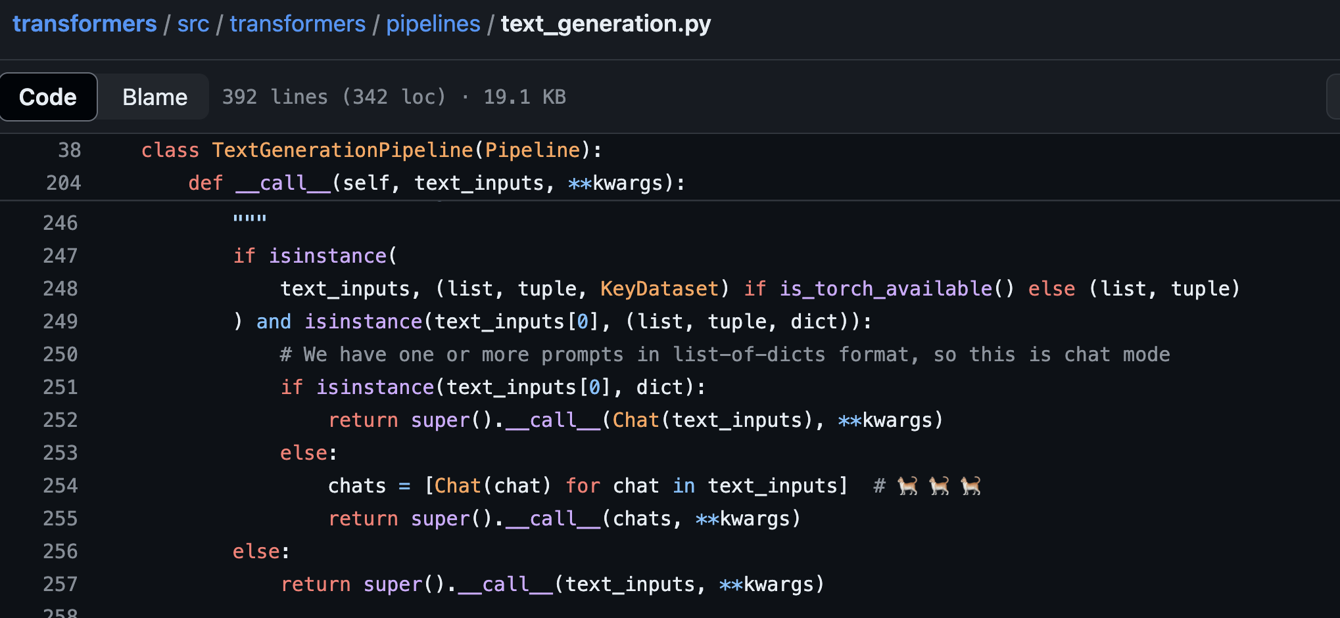Image resolution: width=1340 pixels, height=618 pixels.
Task: Switch to the Code tab
Action: point(48,96)
